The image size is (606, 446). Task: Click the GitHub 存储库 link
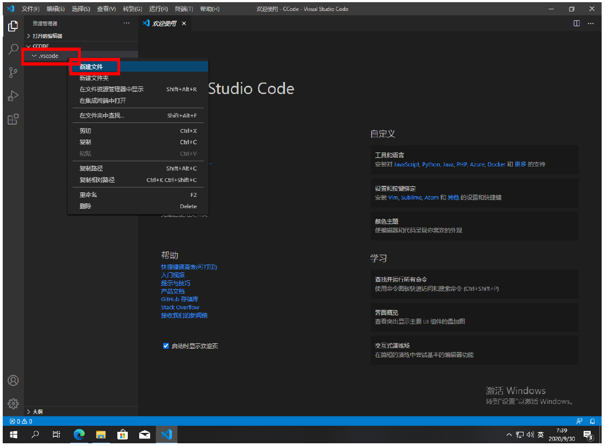[180, 300]
